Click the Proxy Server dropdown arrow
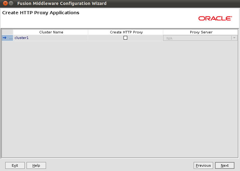Image resolution: width=240 pixels, height=171 pixels. [234, 38]
